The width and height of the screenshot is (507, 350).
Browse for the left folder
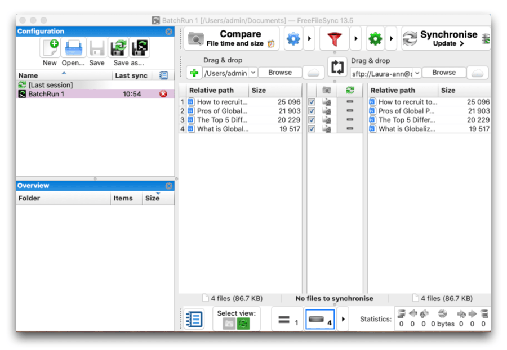click(280, 72)
